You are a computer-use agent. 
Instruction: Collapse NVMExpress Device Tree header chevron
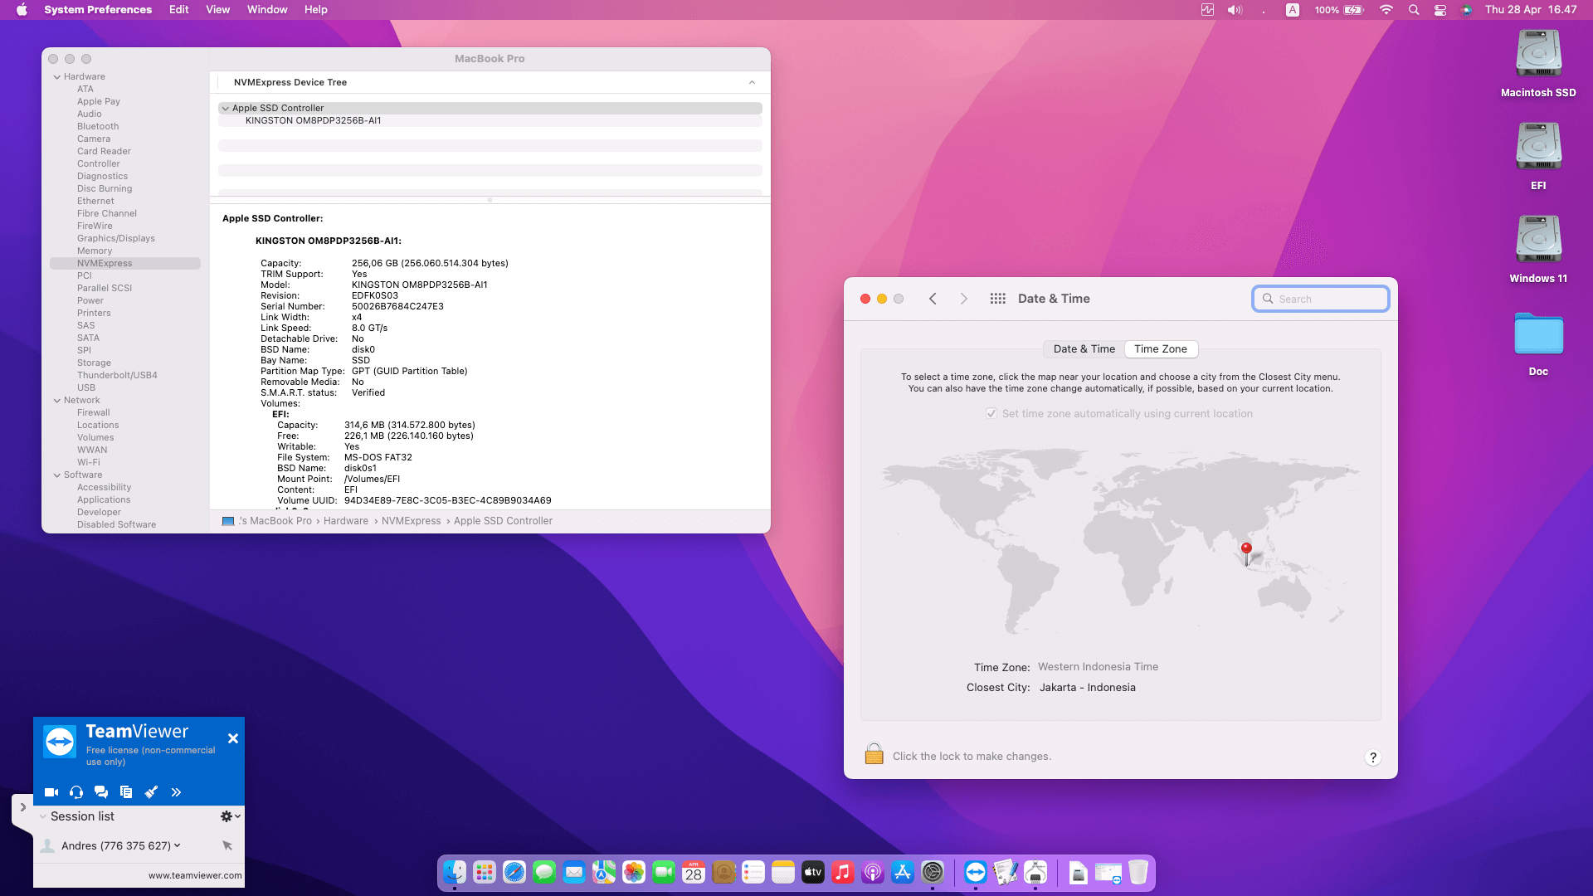point(752,82)
